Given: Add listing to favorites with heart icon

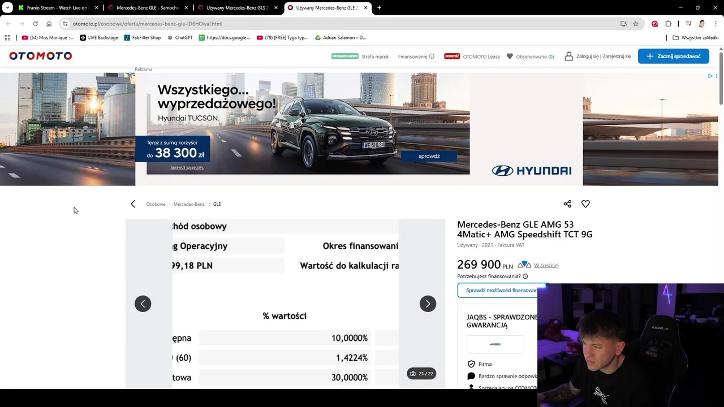Looking at the screenshot, I should (585, 204).
